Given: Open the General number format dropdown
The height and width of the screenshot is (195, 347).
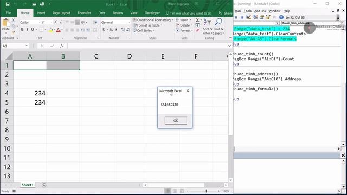Looking at the screenshot, I should point(129,22).
